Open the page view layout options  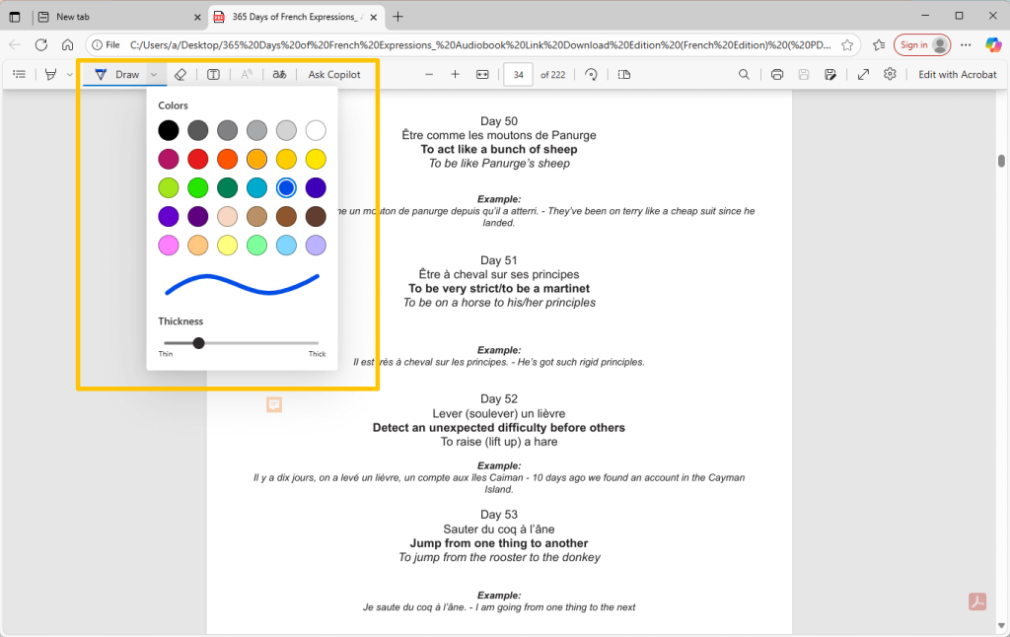623,74
